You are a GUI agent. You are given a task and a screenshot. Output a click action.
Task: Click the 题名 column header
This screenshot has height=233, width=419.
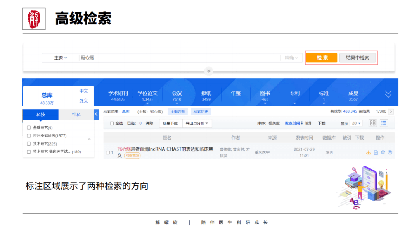pyautogui.click(x=167, y=138)
